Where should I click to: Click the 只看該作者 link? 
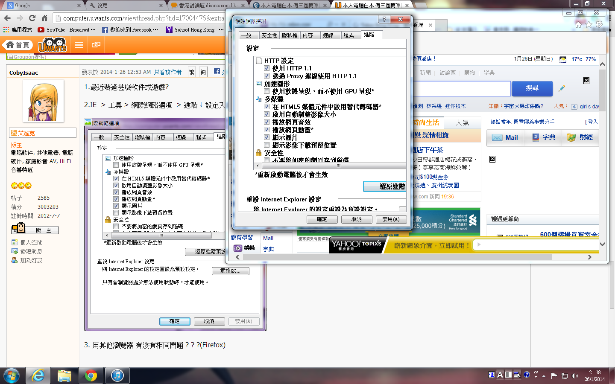pyautogui.click(x=168, y=72)
